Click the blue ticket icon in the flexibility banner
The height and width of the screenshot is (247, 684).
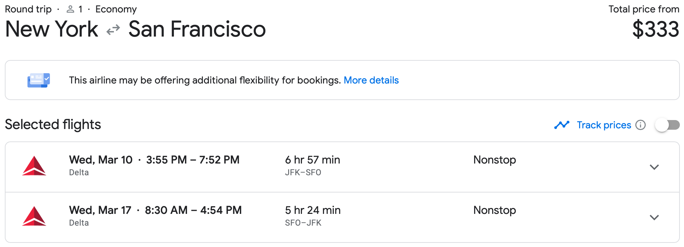[x=38, y=80]
